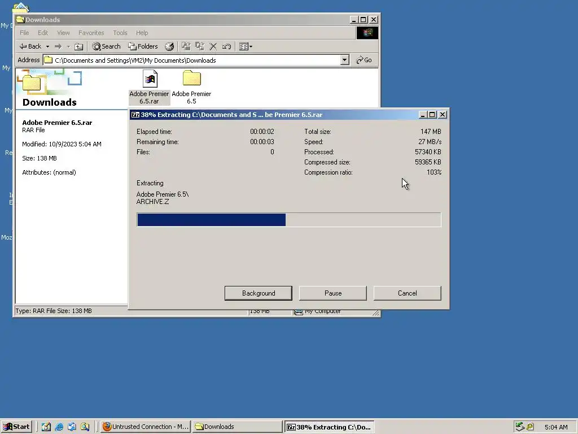Screen dimensions: 578x434
Task: Open the Favorites menu
Action: 91,33
